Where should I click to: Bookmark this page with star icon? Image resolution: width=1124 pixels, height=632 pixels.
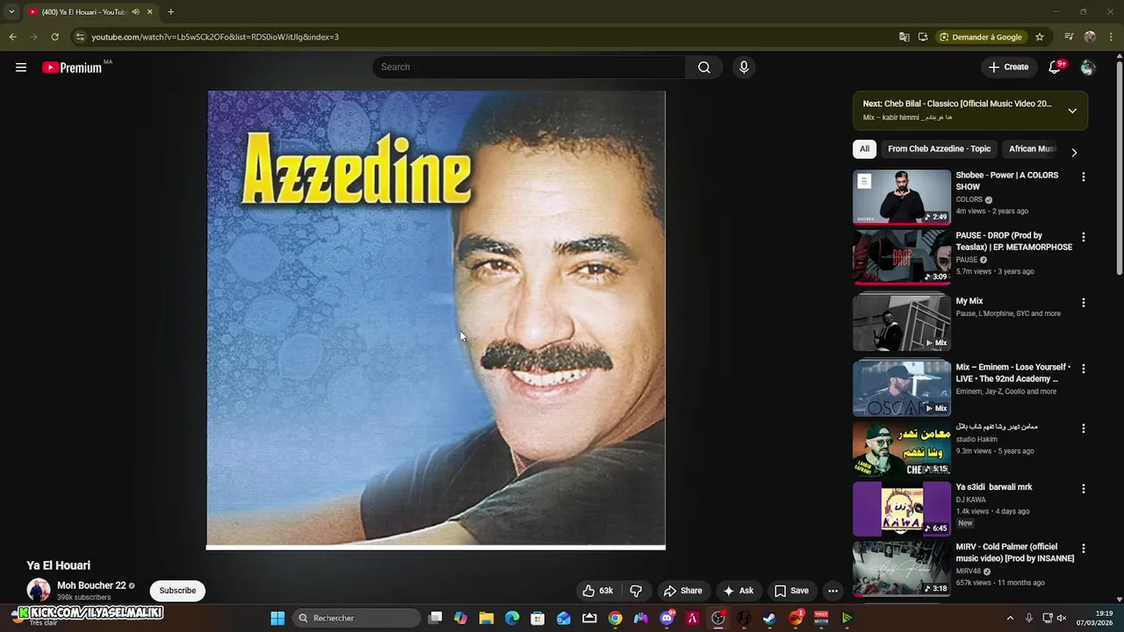(x=1040, y=37)
